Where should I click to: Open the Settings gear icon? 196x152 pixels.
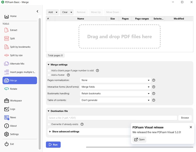[x=7, y=134]
